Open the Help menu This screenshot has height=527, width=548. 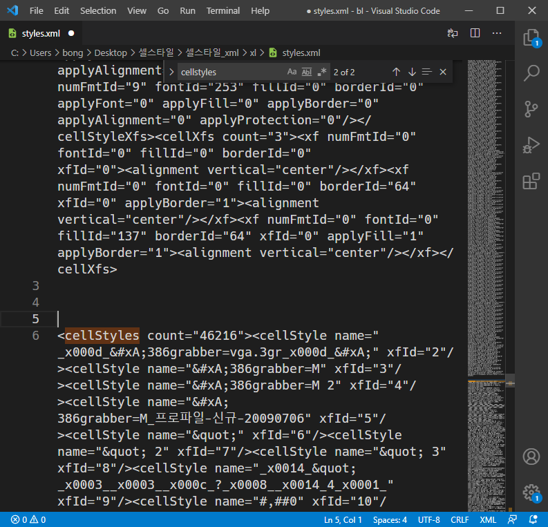click(x=260, y=11)
